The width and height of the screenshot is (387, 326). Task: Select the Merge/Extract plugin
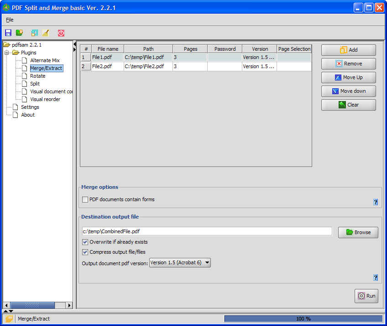click(46, 68)
